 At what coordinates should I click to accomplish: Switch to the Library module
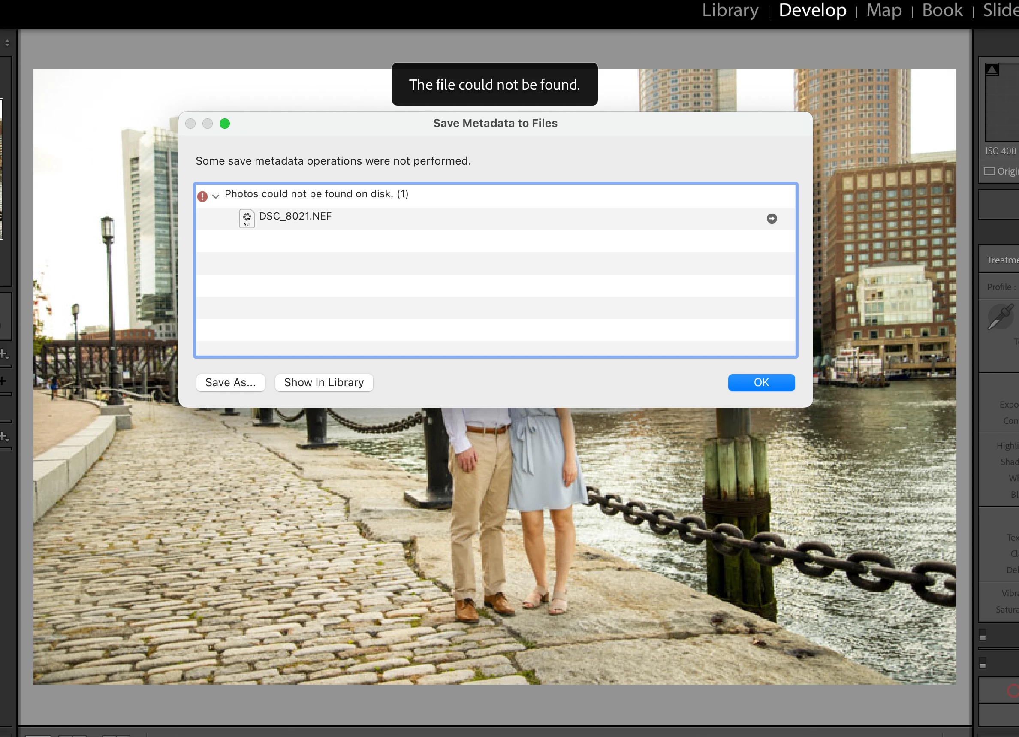click(x=730, y=10)
